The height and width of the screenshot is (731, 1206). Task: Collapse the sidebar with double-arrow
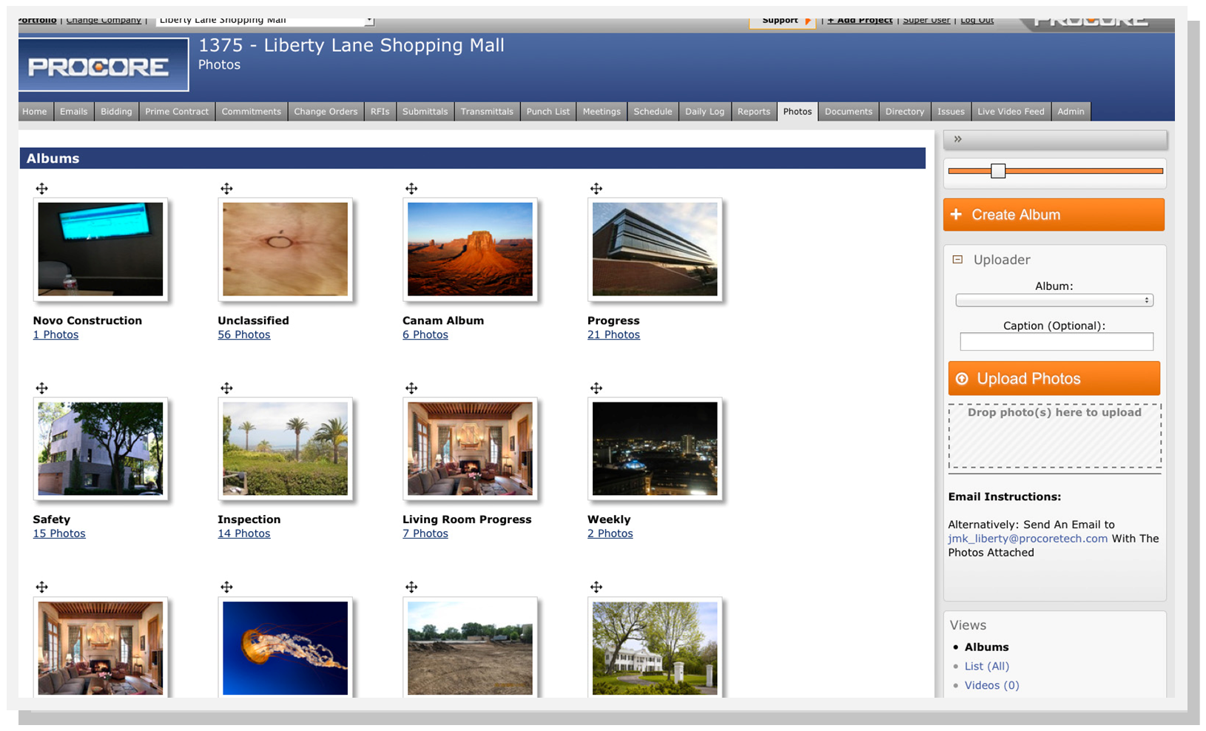tap(958, 139)
